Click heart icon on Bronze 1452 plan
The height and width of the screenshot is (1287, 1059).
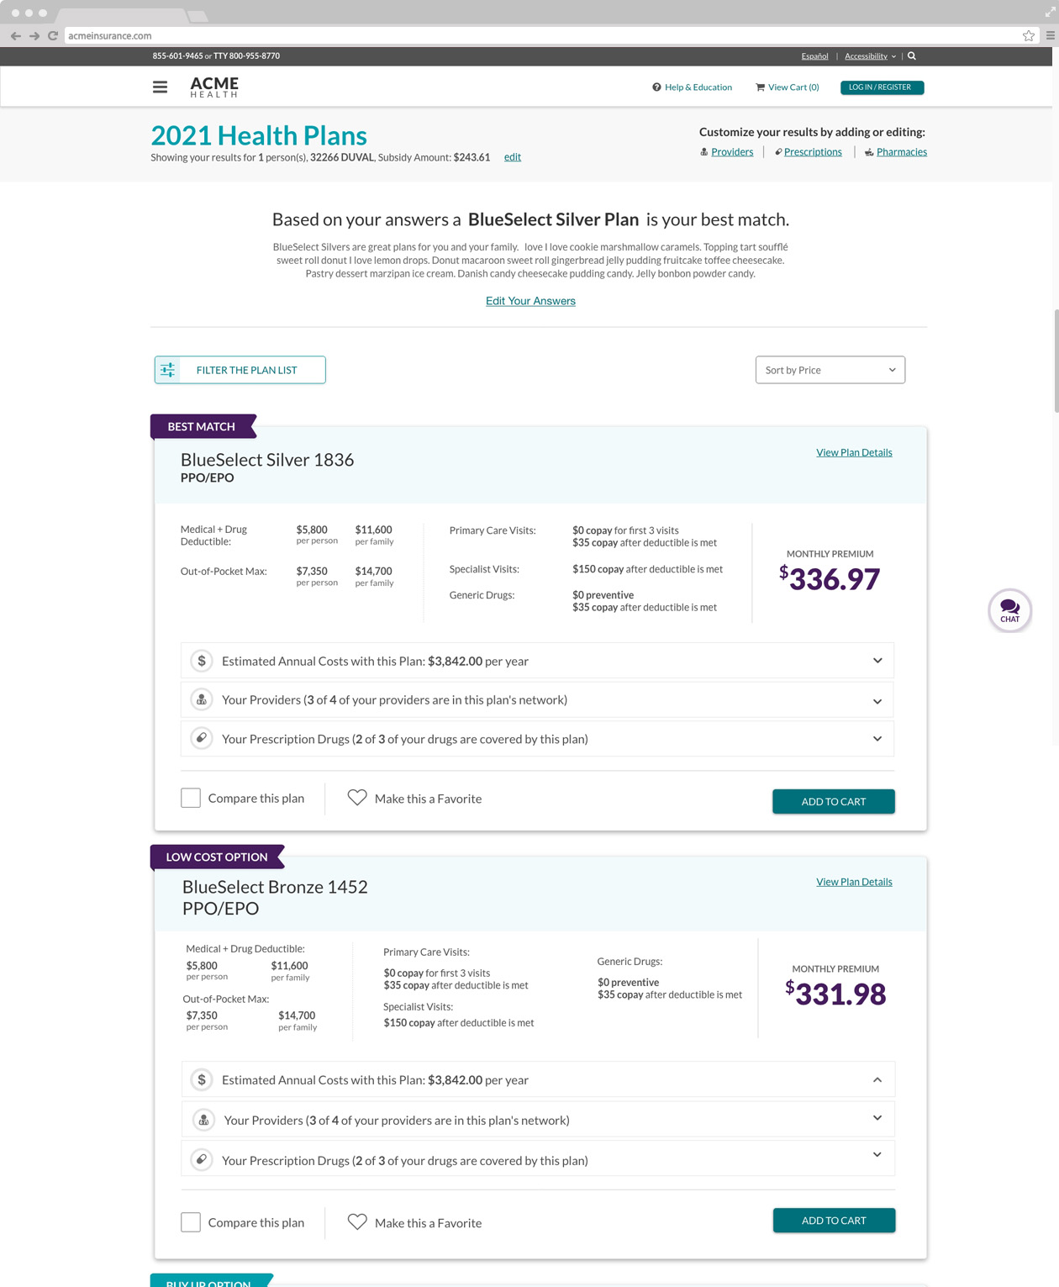click(x=357, y=1222)
